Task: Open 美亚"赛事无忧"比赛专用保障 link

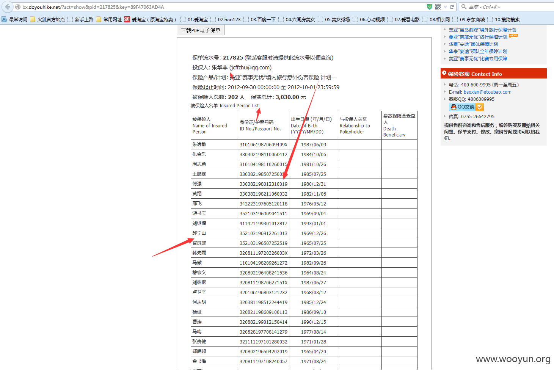Action: click(478, 58)
